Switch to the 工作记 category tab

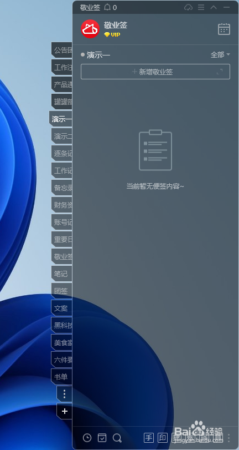click(x=62, y=171)
